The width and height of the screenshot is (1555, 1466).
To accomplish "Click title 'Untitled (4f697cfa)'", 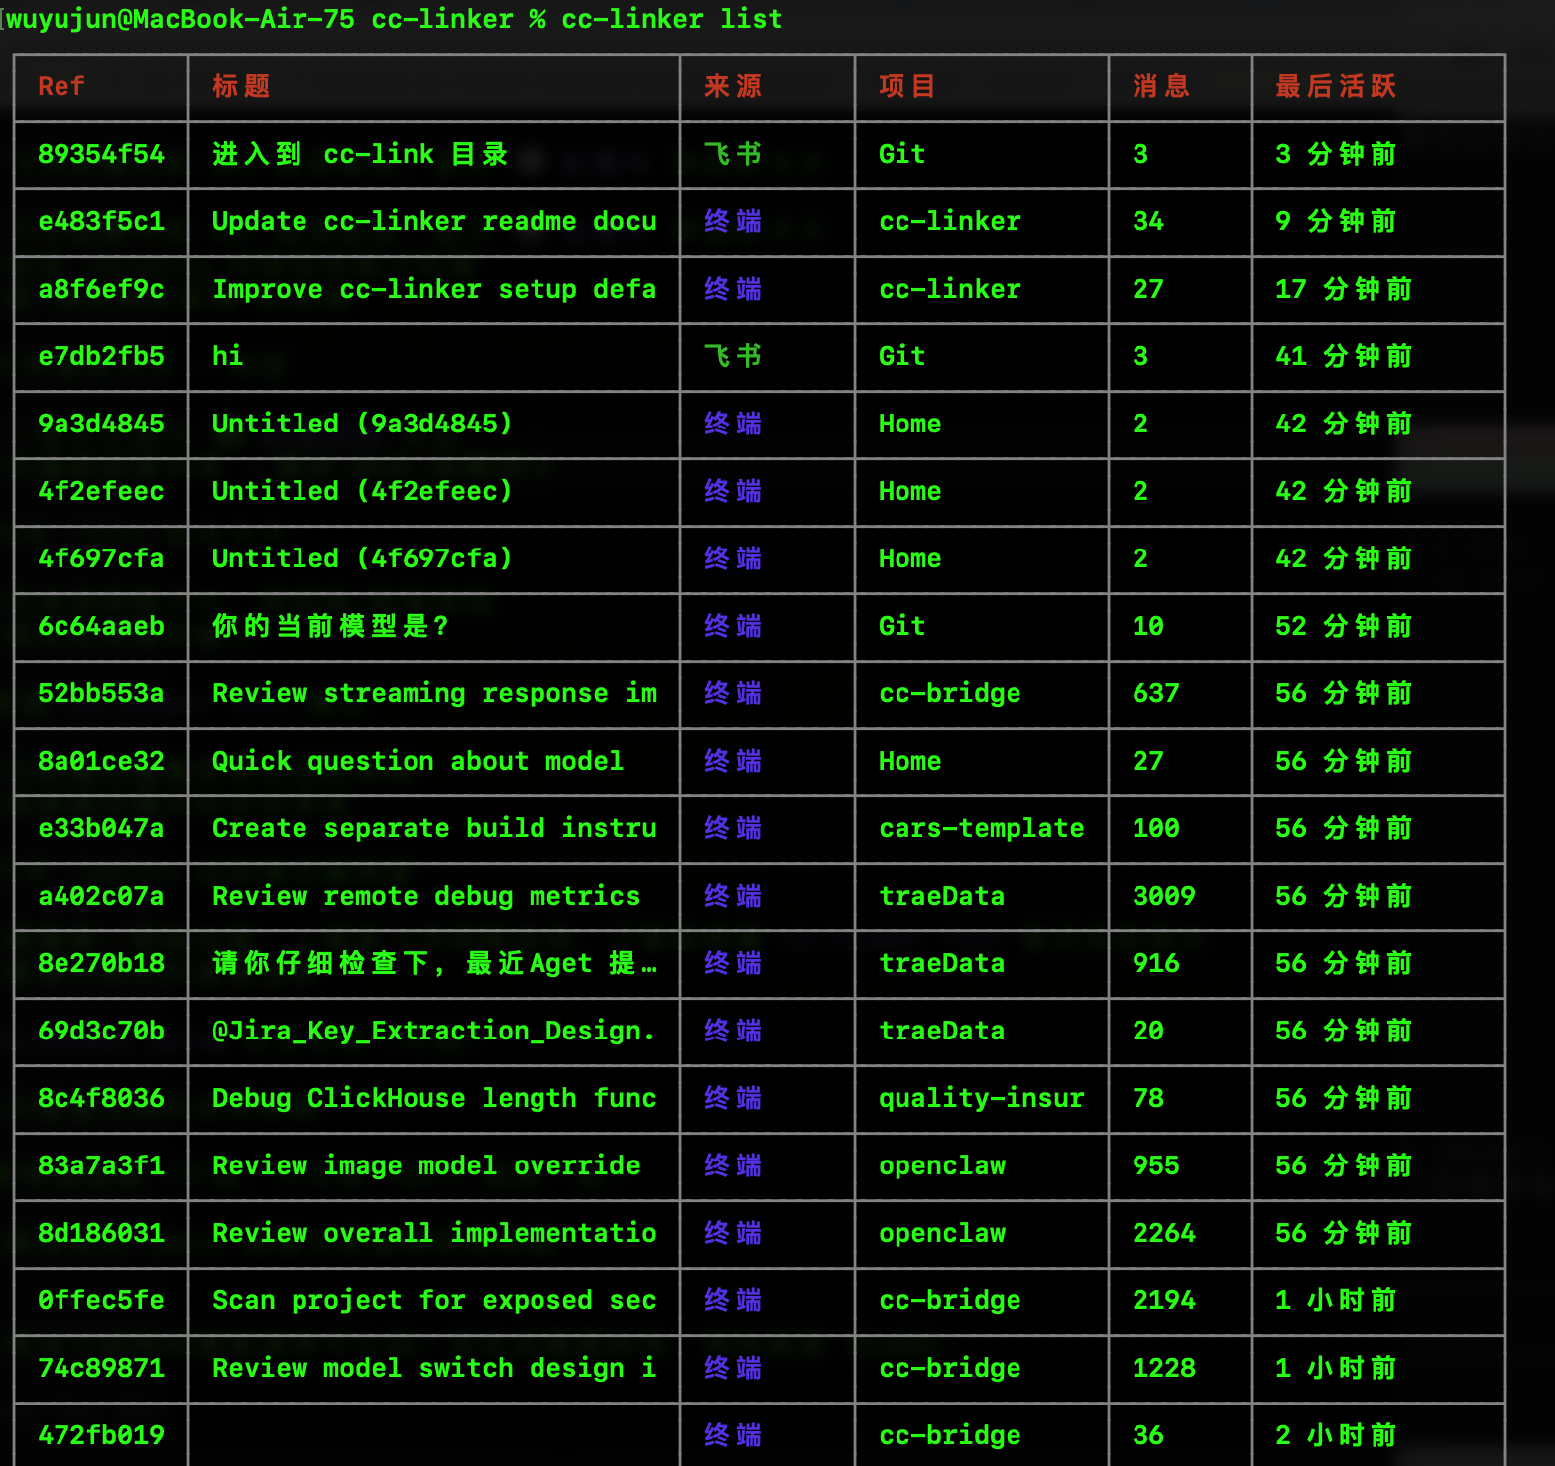I will coord(362,559).
